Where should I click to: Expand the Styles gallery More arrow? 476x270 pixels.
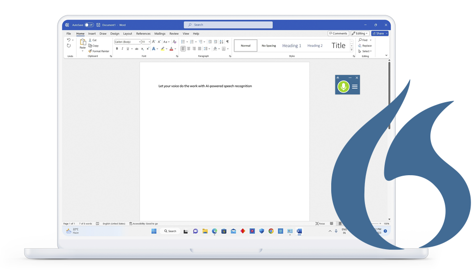[x=352, y=50]
